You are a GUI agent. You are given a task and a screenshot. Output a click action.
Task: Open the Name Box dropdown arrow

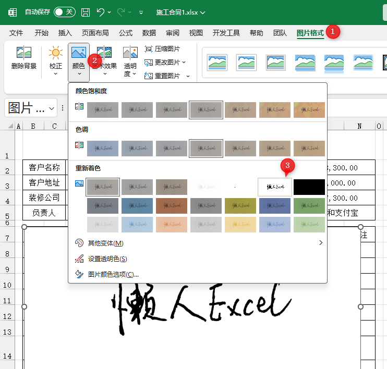(52, 108)
